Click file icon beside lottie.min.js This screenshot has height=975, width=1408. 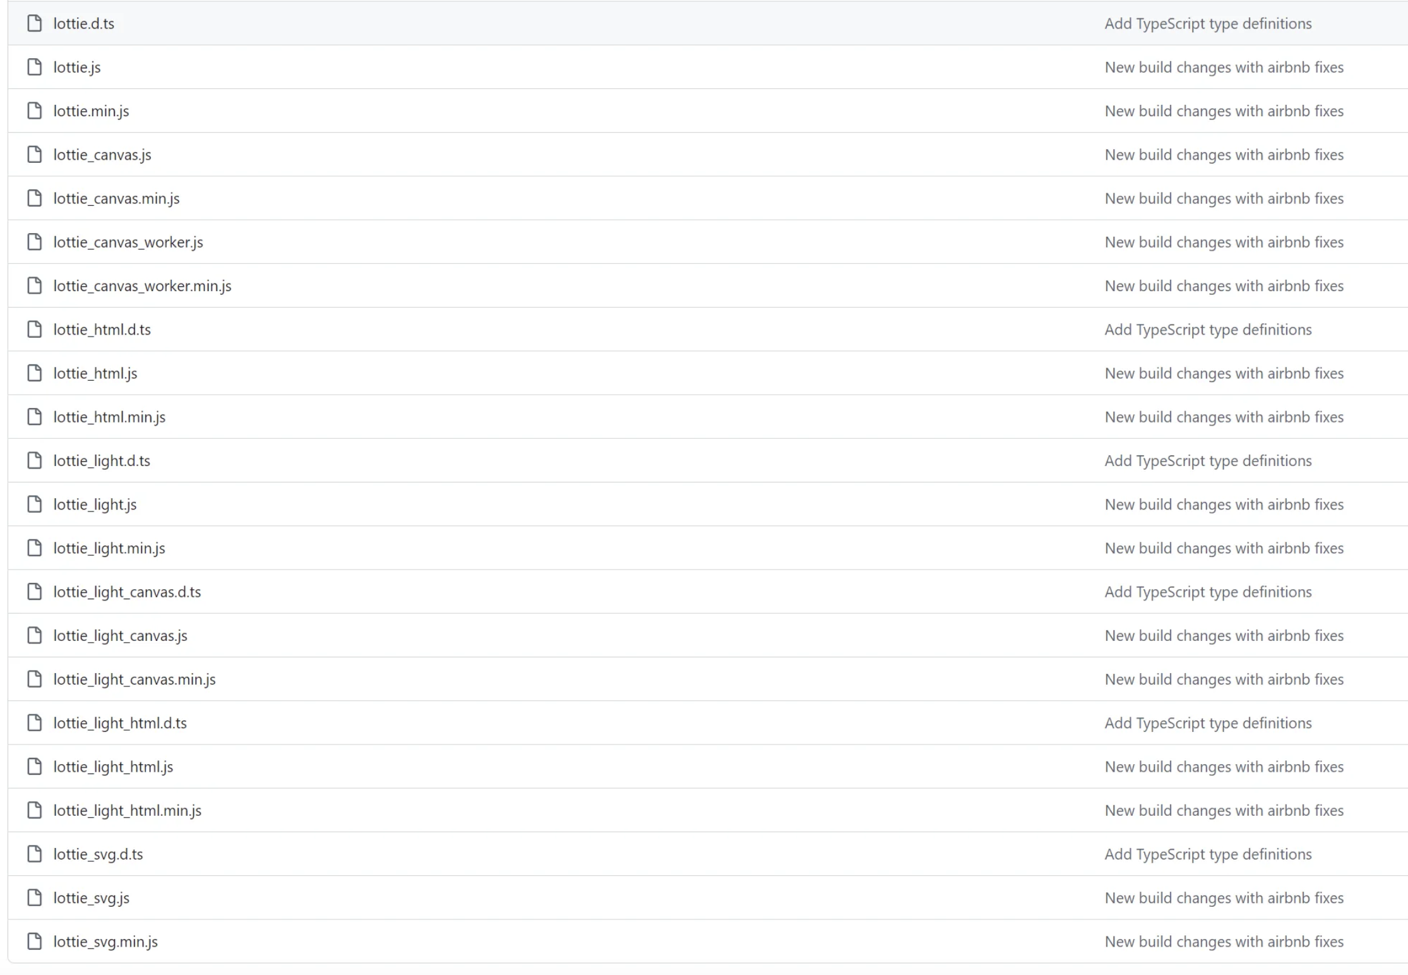point(35,111)
